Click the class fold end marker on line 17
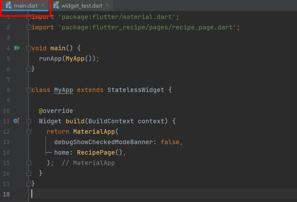297x202 pixels. (29, 183)
